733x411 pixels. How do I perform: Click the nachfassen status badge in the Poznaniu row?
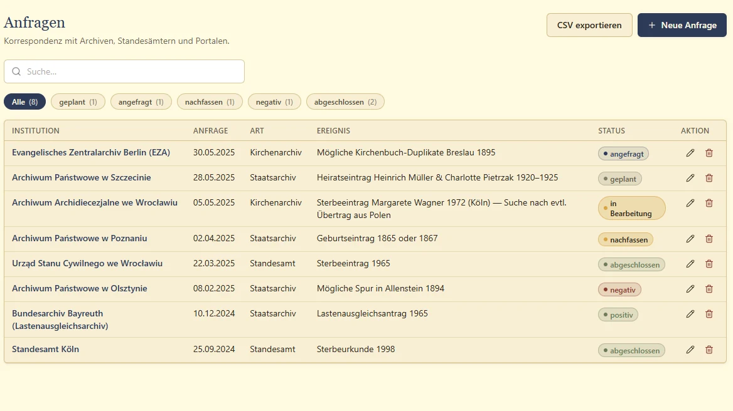click(626, 240)
